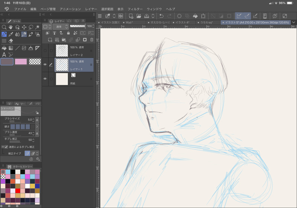This screenshot has height=208, width=297.
Task: Open the 編集 menu
Action: (x=33, y=9)
